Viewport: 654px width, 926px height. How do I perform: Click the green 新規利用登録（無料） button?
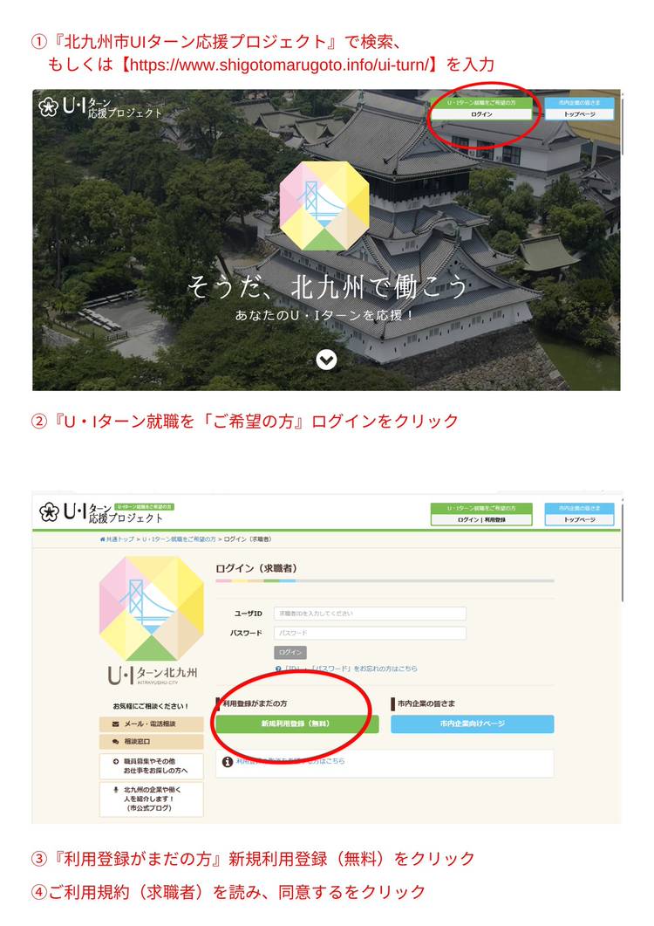[x=296, y=724]
